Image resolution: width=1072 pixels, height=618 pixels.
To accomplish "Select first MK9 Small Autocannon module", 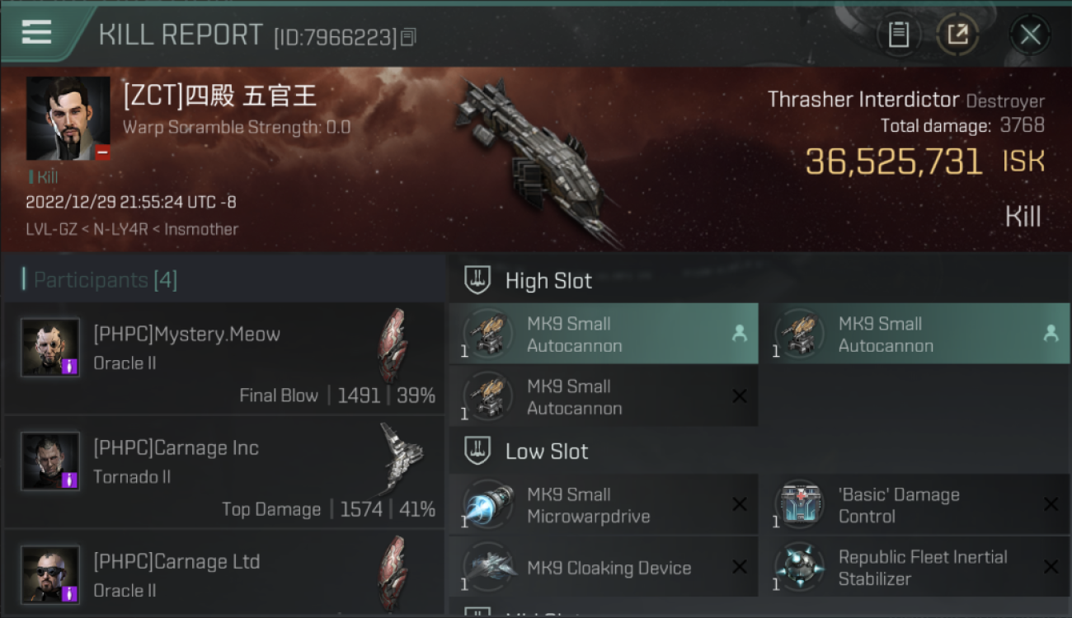I will (604, 334).
